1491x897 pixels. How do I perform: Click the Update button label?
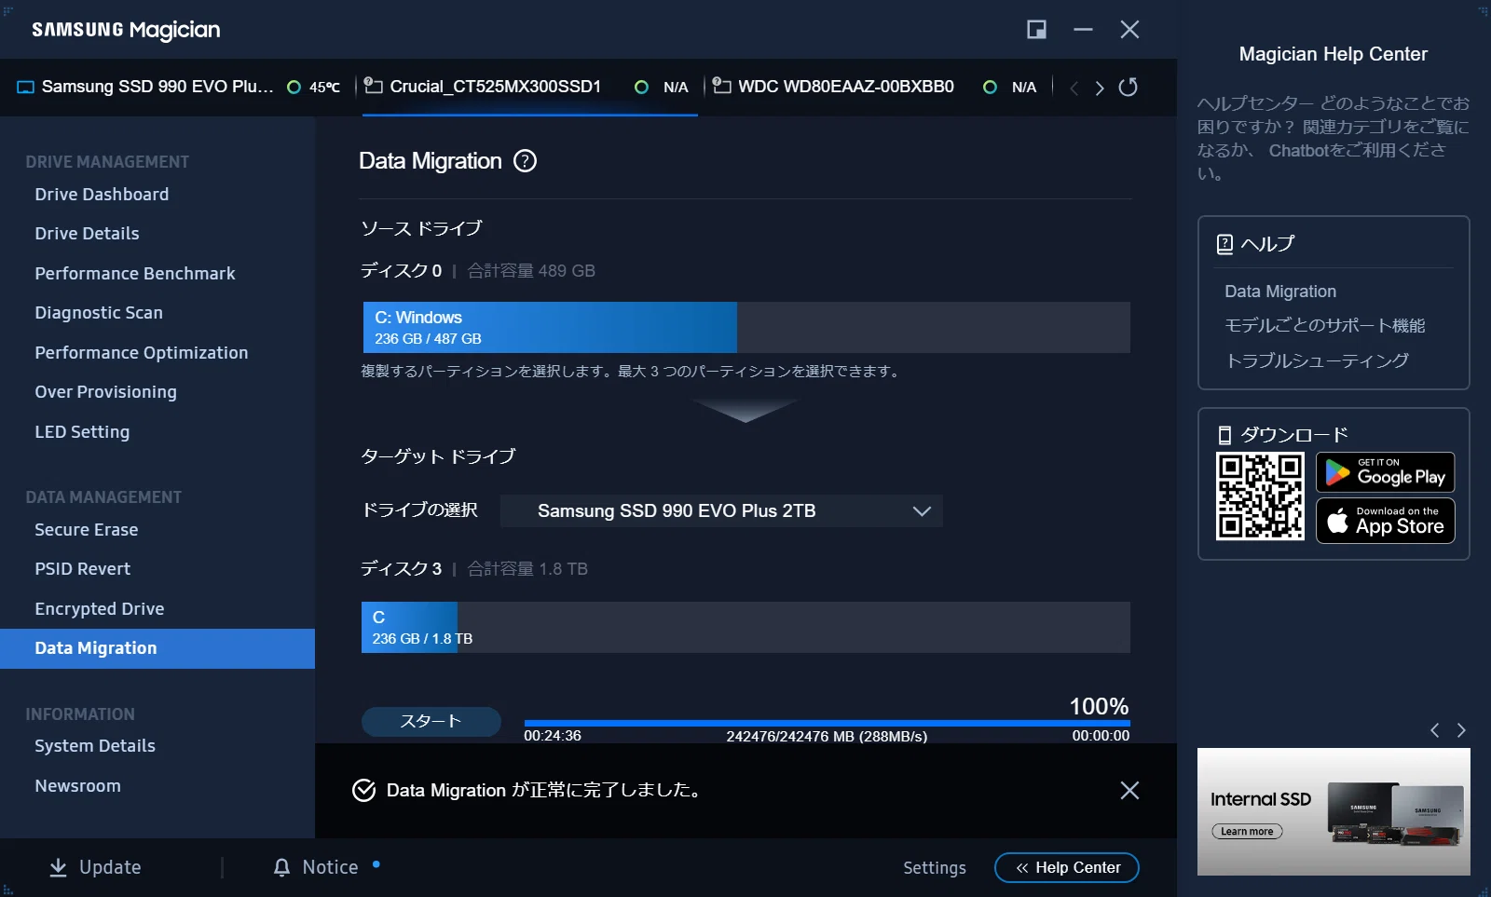[x=110, y=867]
